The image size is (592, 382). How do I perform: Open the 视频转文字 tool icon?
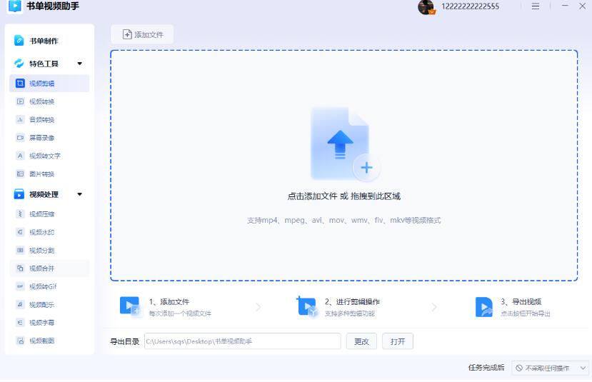(x=21, y=156)
